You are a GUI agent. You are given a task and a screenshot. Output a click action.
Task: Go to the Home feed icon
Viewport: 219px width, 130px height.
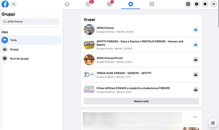[x=67, y=4]
